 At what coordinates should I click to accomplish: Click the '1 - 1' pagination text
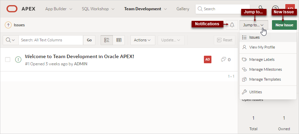pyautogui.click(x=231, y=76)
